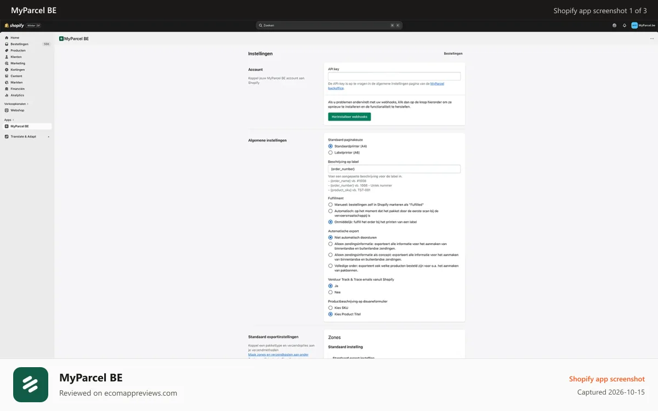Open the Sidekick assistant icon in the top bar
The image size is (658, 411).
(615, 25)
